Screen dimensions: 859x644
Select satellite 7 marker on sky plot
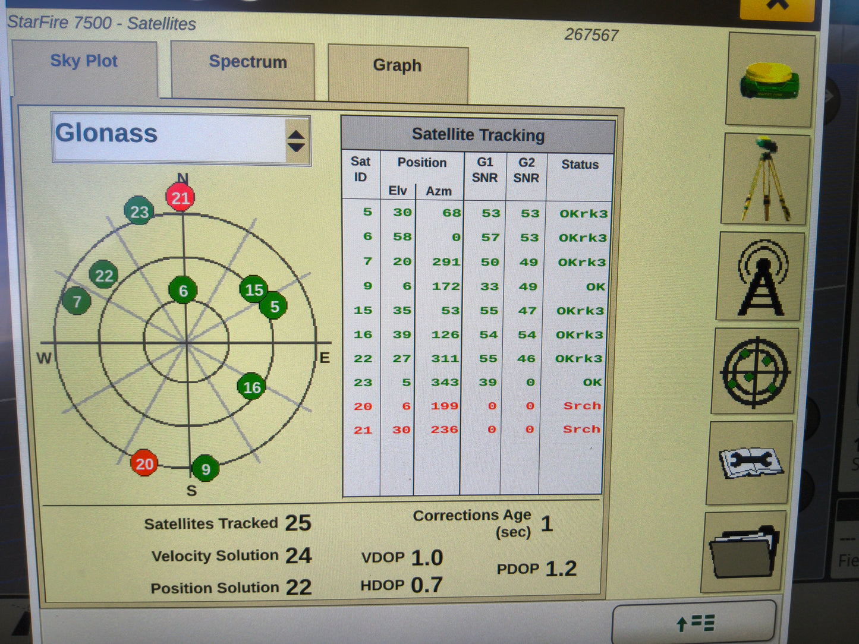pyautogui.click(x=77, y=301)
